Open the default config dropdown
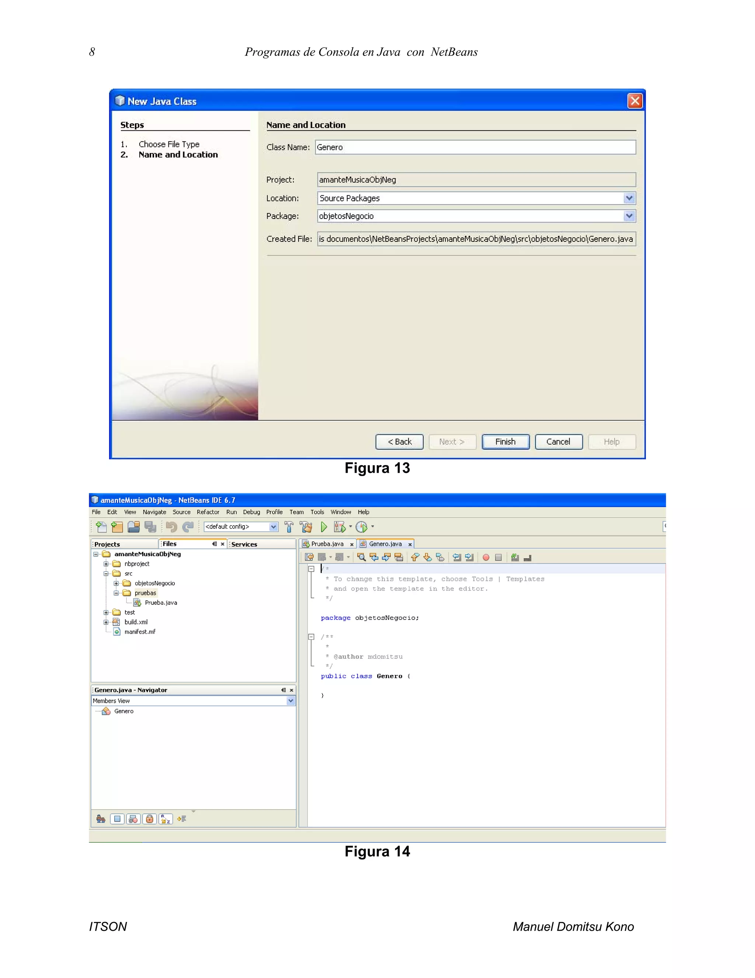Image resolution: width=755 pixels, height=978 pixels. click(x=273, y=527)
